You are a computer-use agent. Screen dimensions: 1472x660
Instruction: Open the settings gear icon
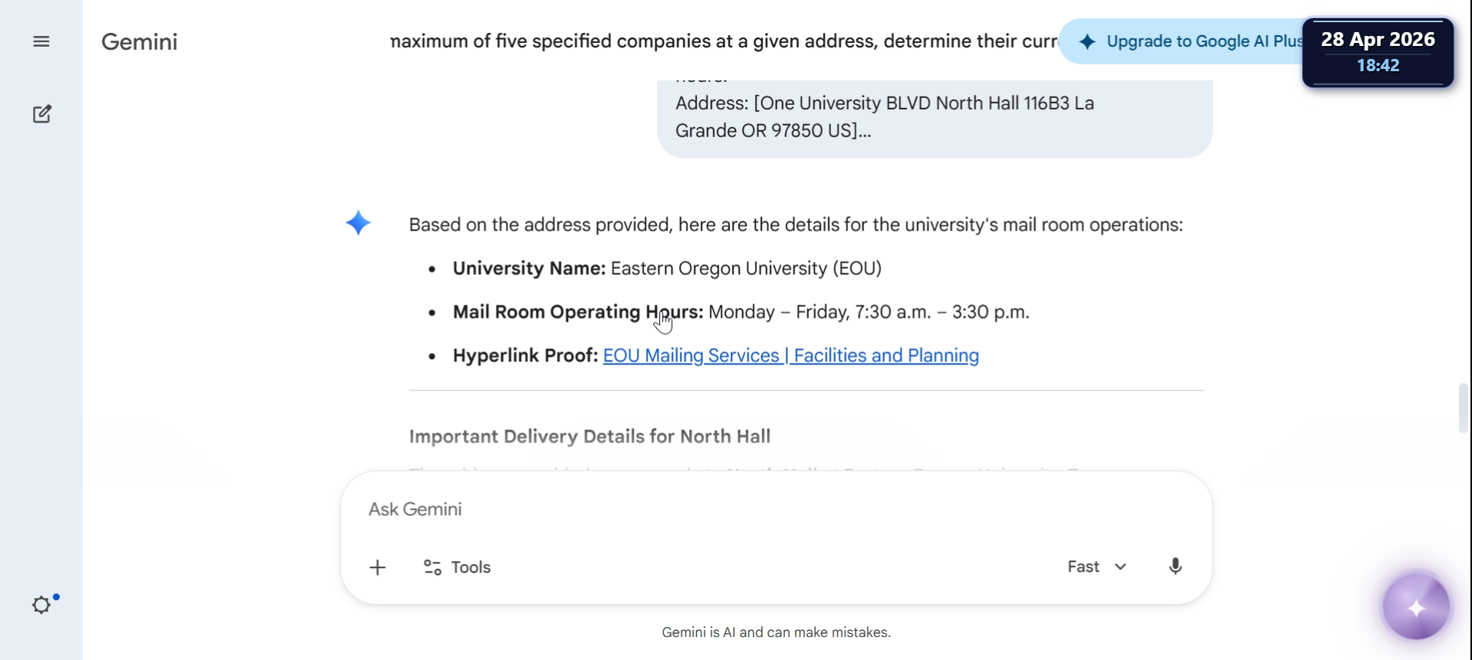[41, 605]
